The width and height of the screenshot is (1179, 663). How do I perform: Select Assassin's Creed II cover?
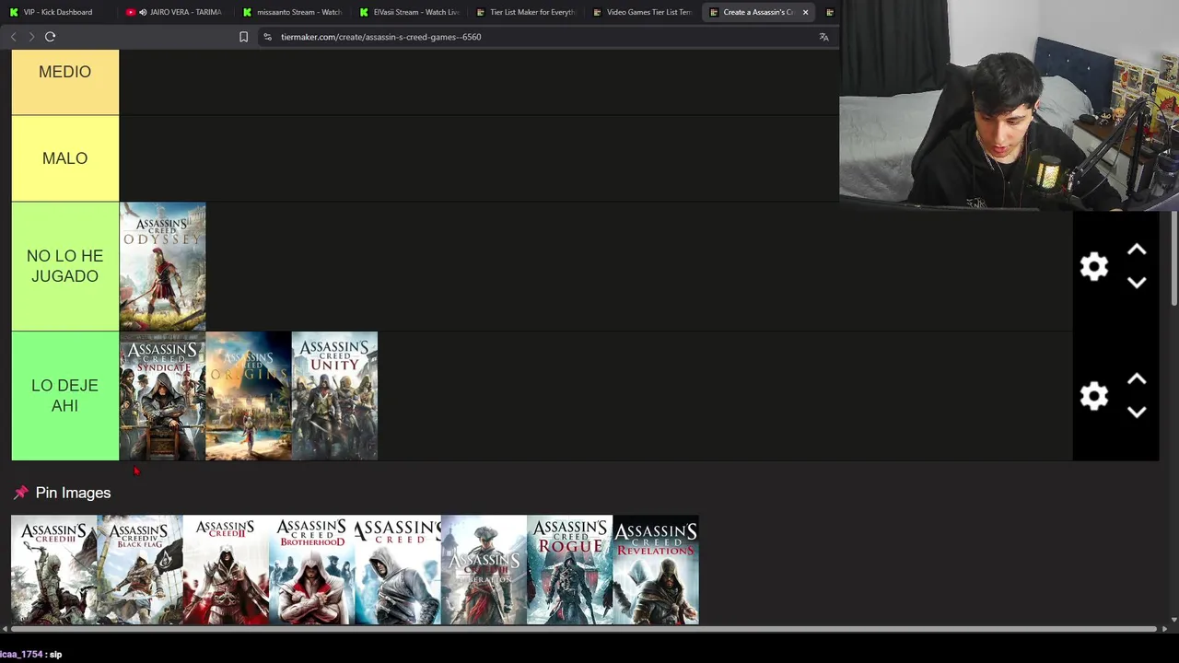[x=226, y=570]
